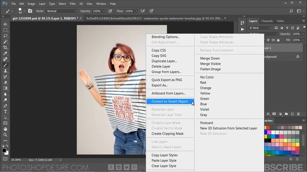The width and height of the screenshot is (307, 172).
Task: Select the Pen tool
Action: [x=5, y=106]
